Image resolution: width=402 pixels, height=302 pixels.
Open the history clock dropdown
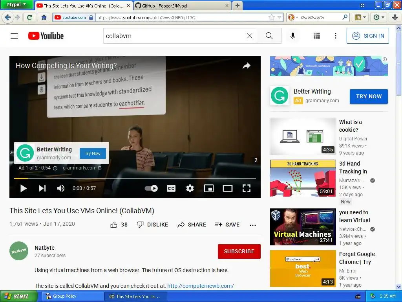[379, 17]
